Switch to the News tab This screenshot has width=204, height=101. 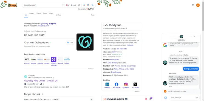pos(45,13)
